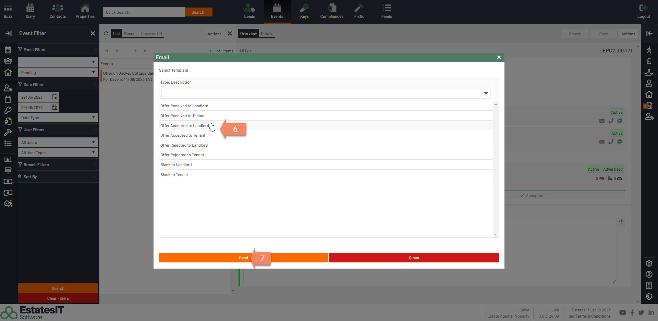Expand the Pending status dropdown
The image size is (658, 321).
click(x=58, y=73)
